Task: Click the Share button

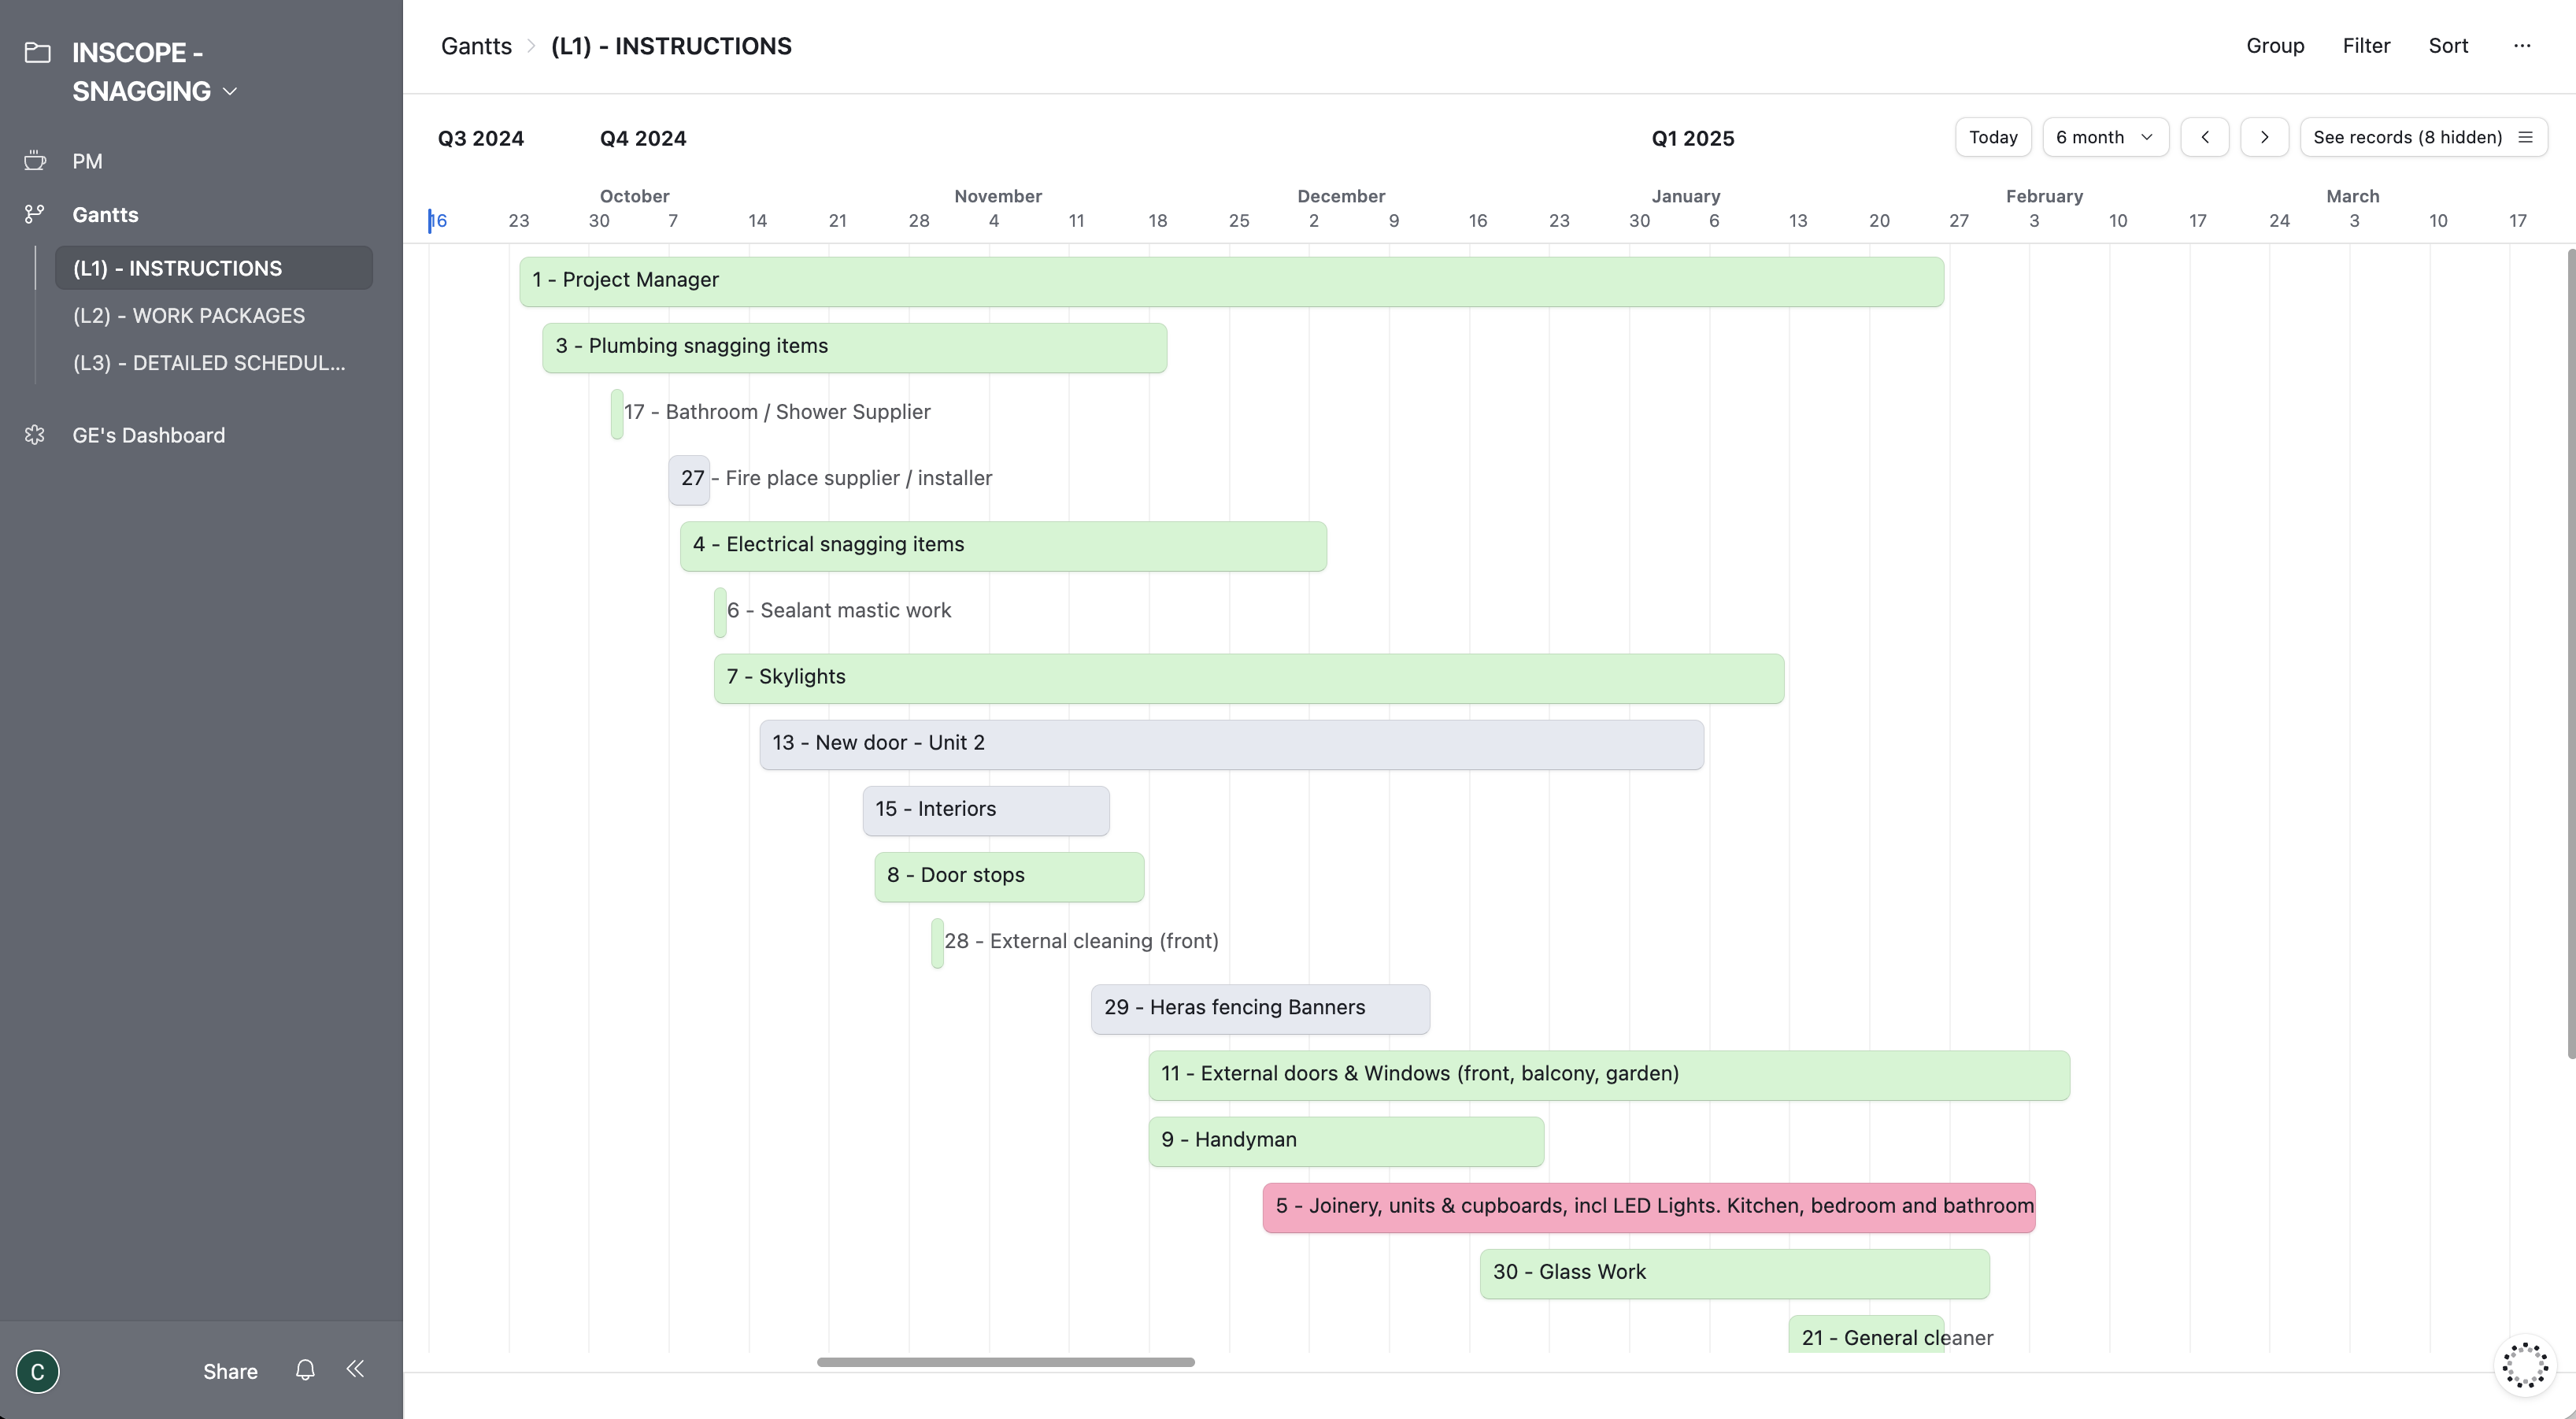Action: (230, 1371)
